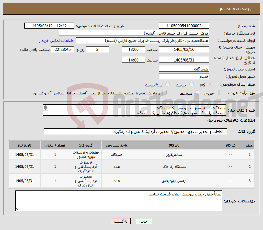Click the دستگاه unit cell in row 1
This screenshot has height=230, width=263.
click(x=117, y=155)
